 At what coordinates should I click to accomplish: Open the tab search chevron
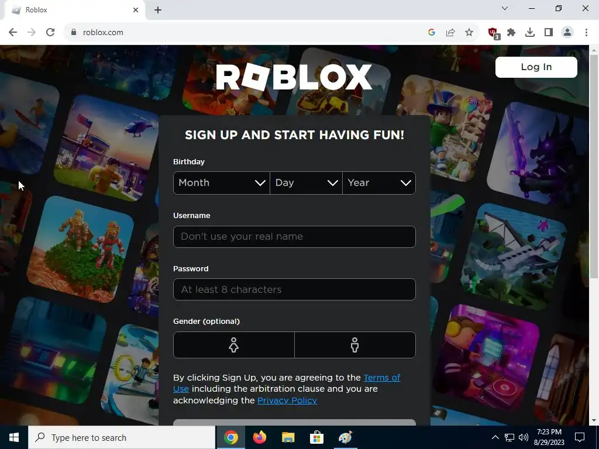(x=505, y=8)
